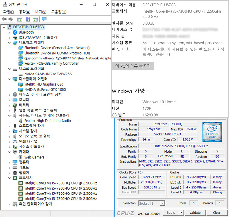229x218 pixels.
Task: Maximize the 장치 관리자 window
Action: (x=94, y=4)
